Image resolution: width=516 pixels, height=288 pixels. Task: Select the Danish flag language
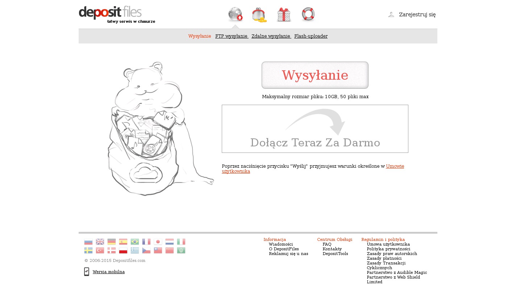click(x=112, y=250)
